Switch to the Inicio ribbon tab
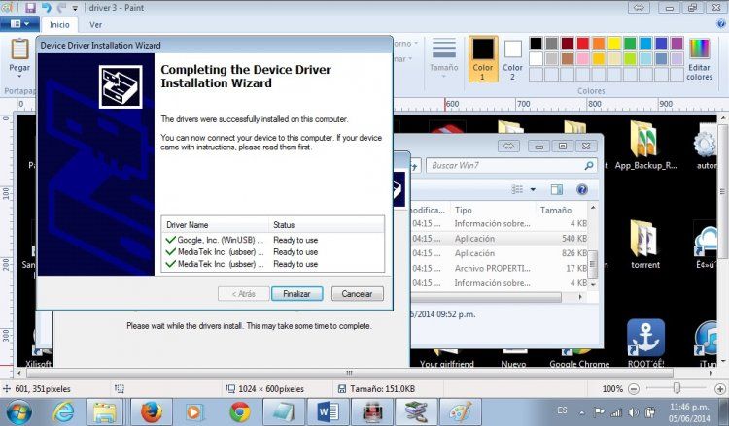The width and height of the screenshot is (729, 426). (x=59, y=25)
